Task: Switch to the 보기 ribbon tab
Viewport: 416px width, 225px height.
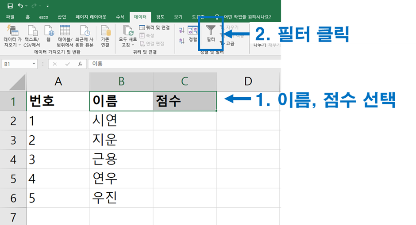Action: (178, 17)
